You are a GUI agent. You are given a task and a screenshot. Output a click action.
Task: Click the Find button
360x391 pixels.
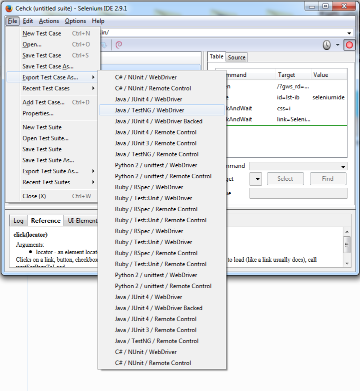pos(328,179)
